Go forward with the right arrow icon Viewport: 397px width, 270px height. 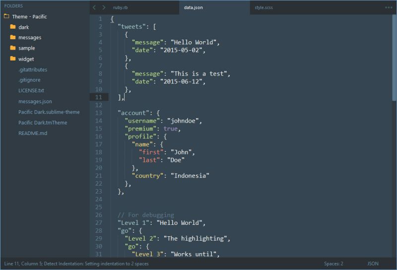point(104,7)
